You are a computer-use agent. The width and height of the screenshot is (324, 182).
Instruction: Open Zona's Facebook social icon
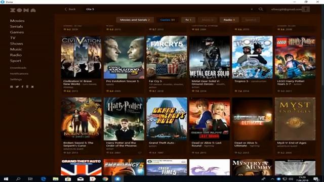pos(22,86)
